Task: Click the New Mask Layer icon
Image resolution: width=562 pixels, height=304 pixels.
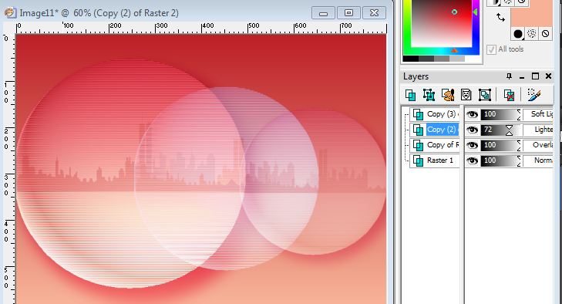Action: (x=466, y=95)
